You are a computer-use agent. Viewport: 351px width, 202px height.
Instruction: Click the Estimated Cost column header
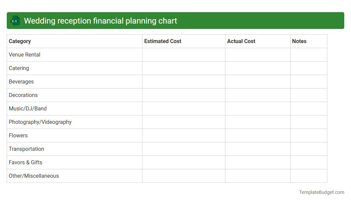click(x=163, y=41)
